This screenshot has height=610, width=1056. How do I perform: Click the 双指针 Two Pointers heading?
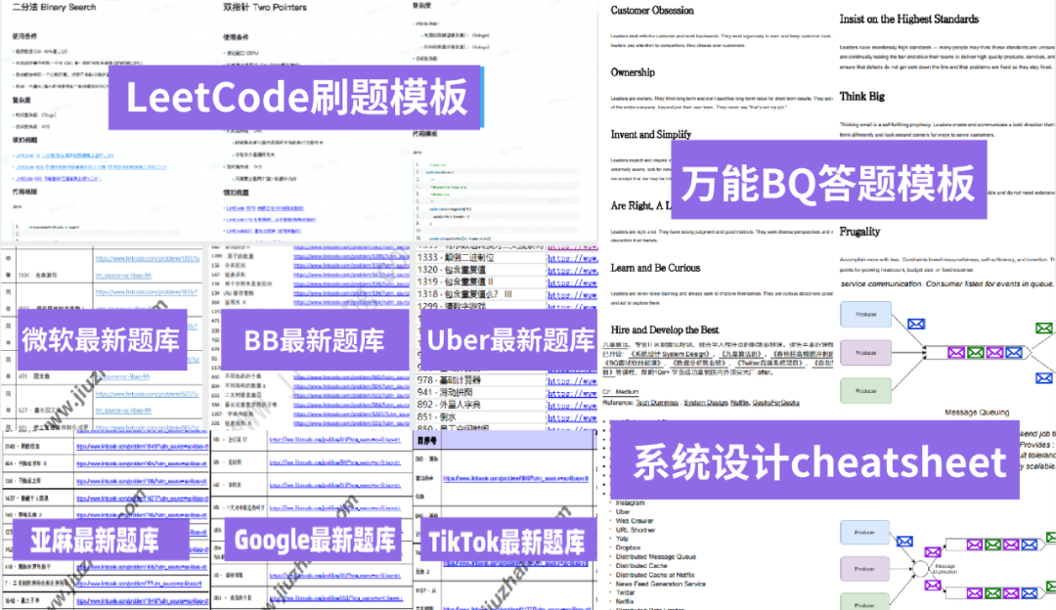tap(265, 8)
